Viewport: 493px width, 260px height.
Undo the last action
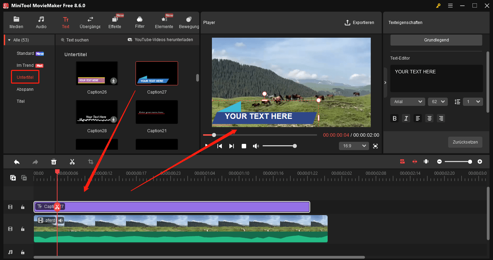pos(17,162)
